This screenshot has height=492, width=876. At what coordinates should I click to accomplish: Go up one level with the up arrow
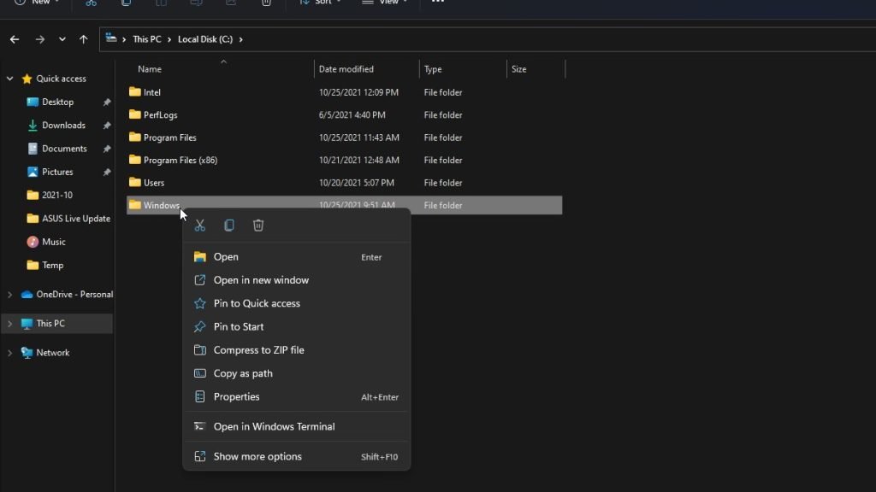click(x=83, y=39)
